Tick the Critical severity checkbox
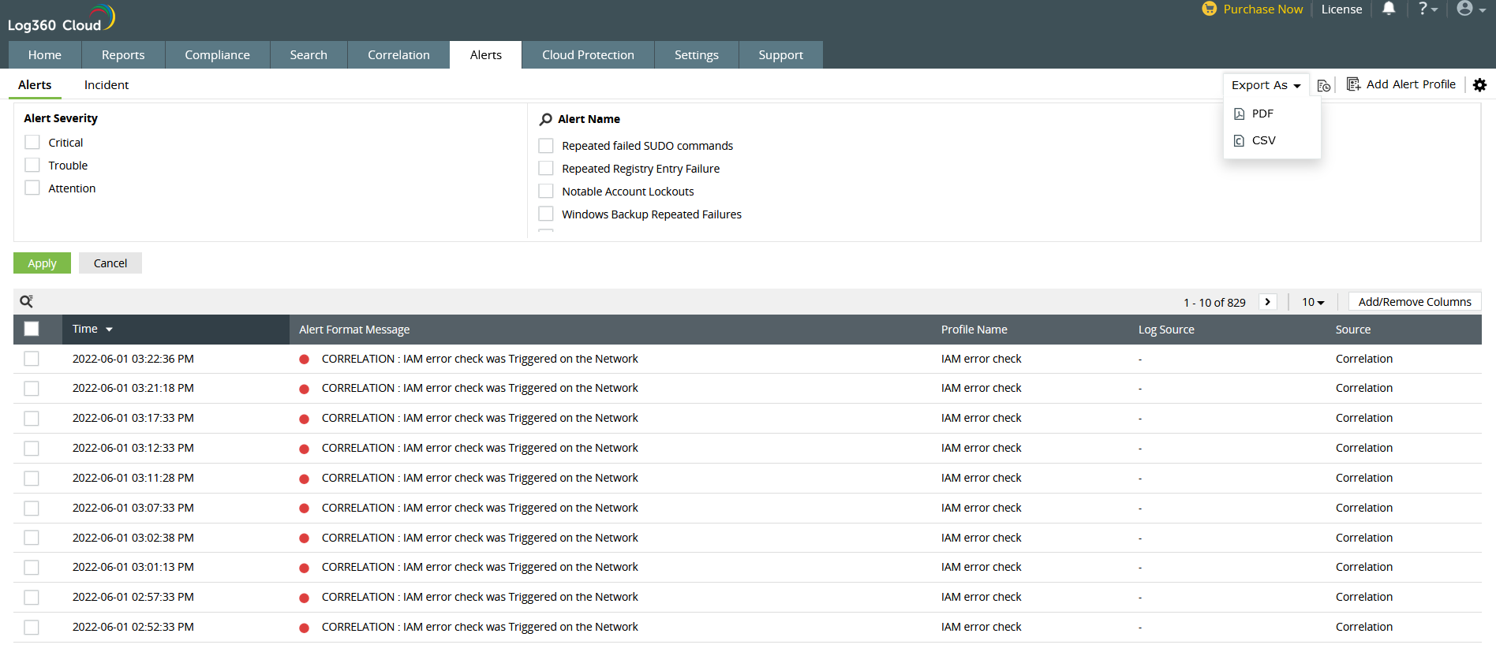This screenshot has width=1496, height=667. 32,142
